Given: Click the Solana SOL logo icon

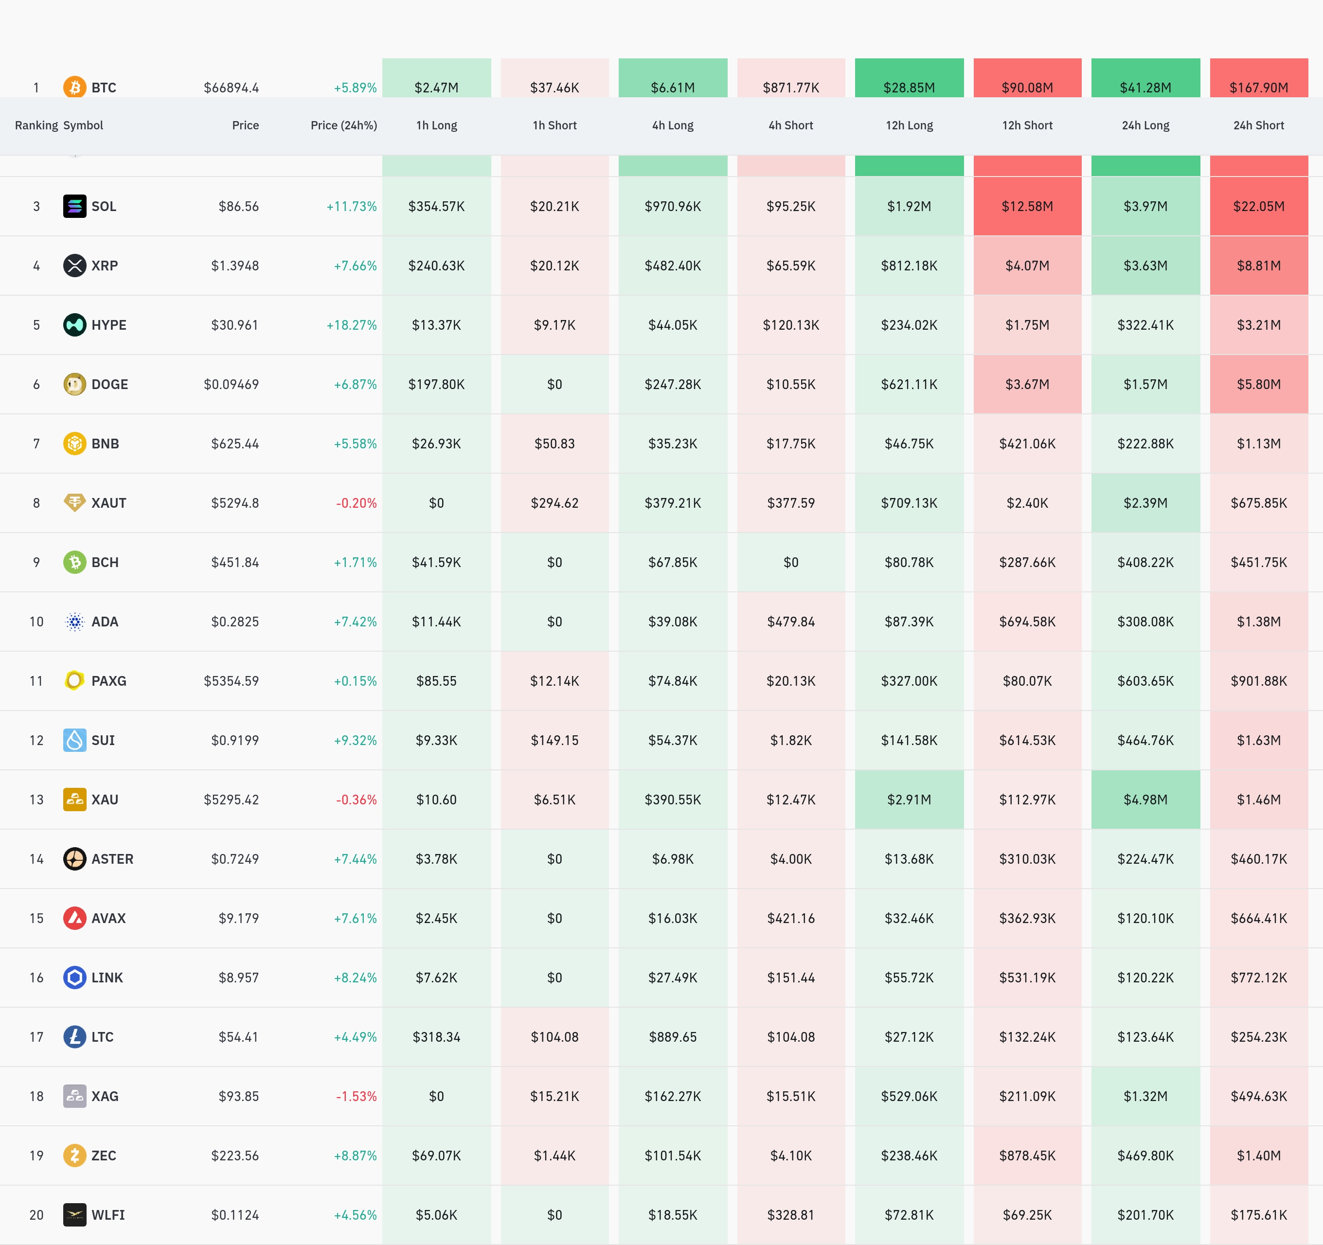Looking at the screenshot, I should [74, 206].
